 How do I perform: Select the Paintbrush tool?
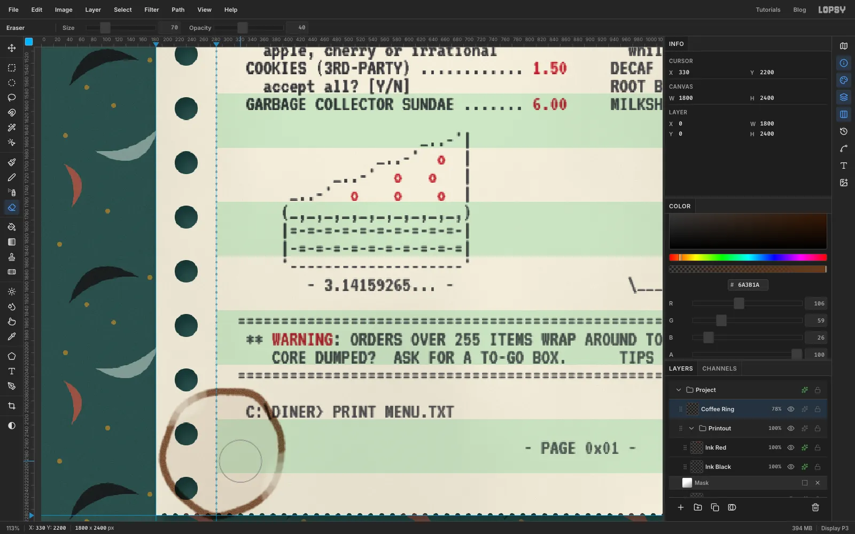12,162
